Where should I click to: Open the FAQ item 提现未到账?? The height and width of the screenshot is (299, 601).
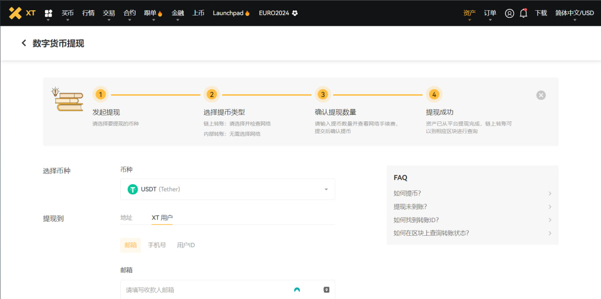coord(472,207)
